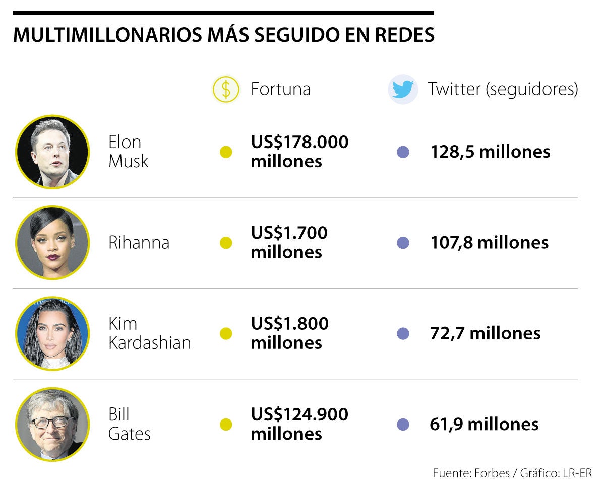
Task: Click the Multimillonarios más seguido en redes title
Action: (x=223, y=35)
